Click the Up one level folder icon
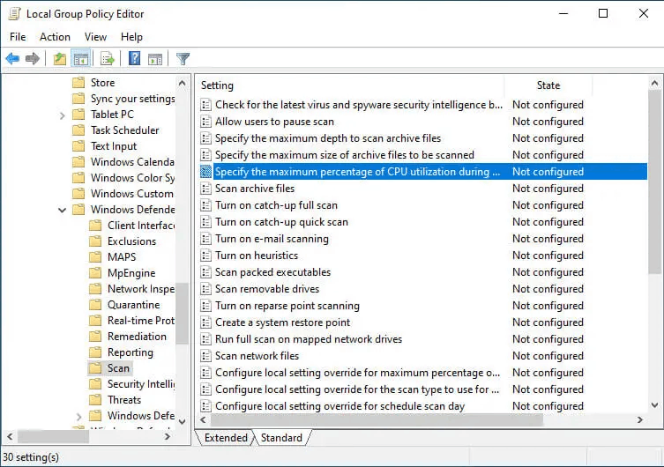The width and height of the screenshot is (664, 467). [60, 58]
